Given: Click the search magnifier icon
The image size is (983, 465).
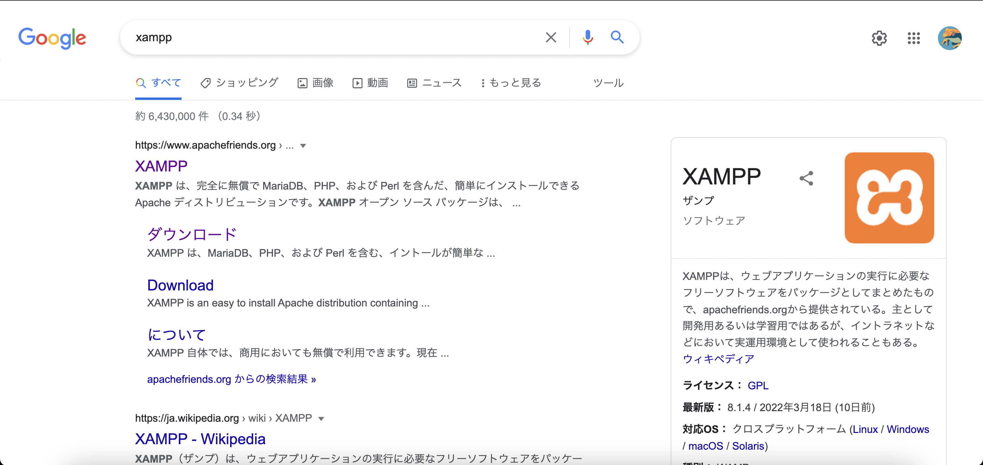Looking at the screenshot, I should [617, 37].
